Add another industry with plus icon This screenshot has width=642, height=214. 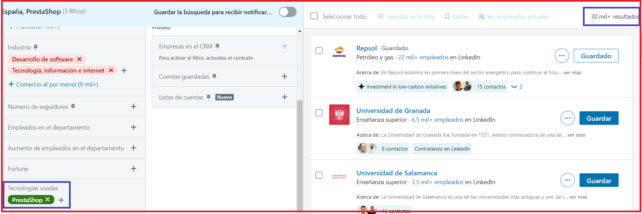tap(124, 71)
